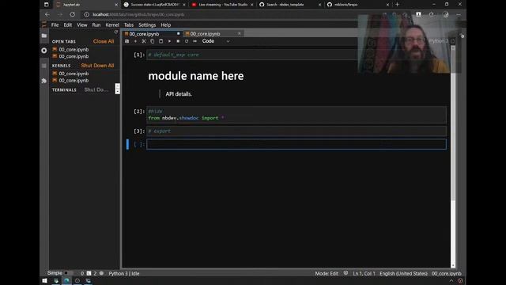Screen dimensions: 506x285
Task: Select second 00_core.ipynb under Kernels
Action: click(74, 81)
